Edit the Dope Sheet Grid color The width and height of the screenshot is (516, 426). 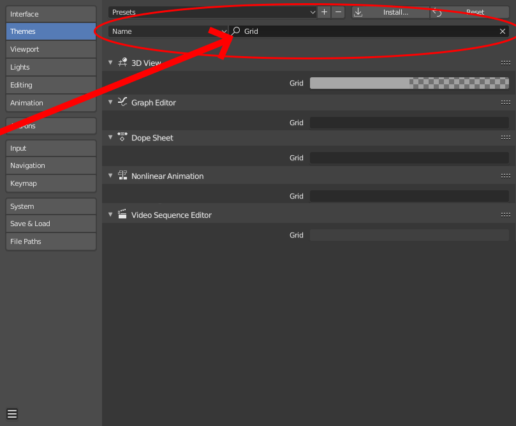coord(409,158)
